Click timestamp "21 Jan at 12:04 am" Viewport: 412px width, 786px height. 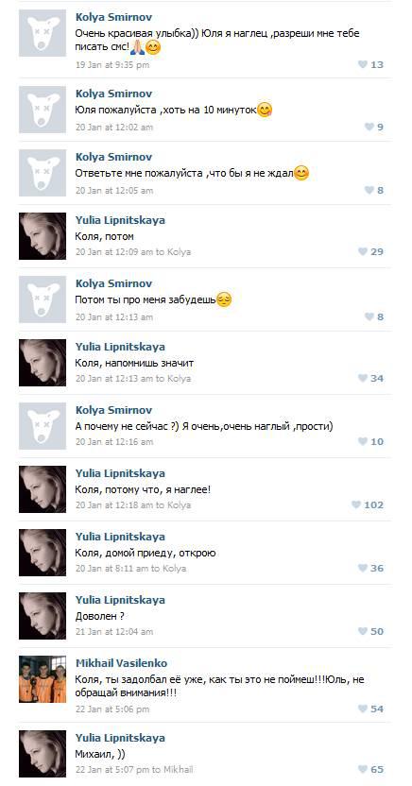114,632
